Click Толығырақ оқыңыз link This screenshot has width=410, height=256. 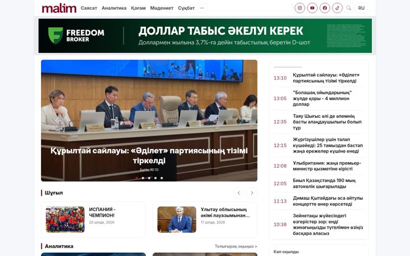pos(236,246)
